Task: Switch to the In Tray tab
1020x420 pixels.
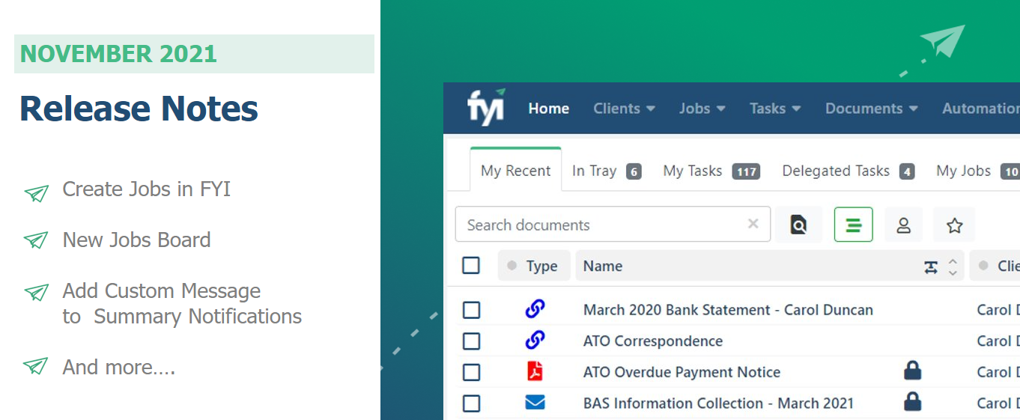Action: tap(607, 171)
